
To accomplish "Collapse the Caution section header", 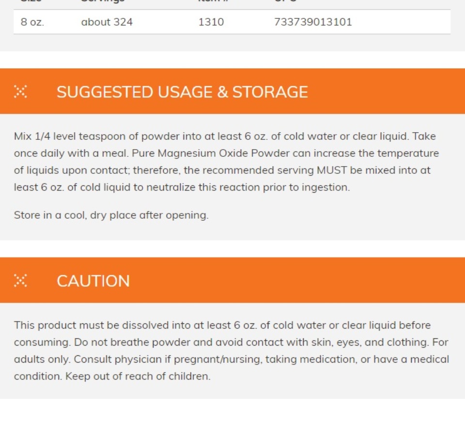I will pyautogui.click(x=232, y=280).
